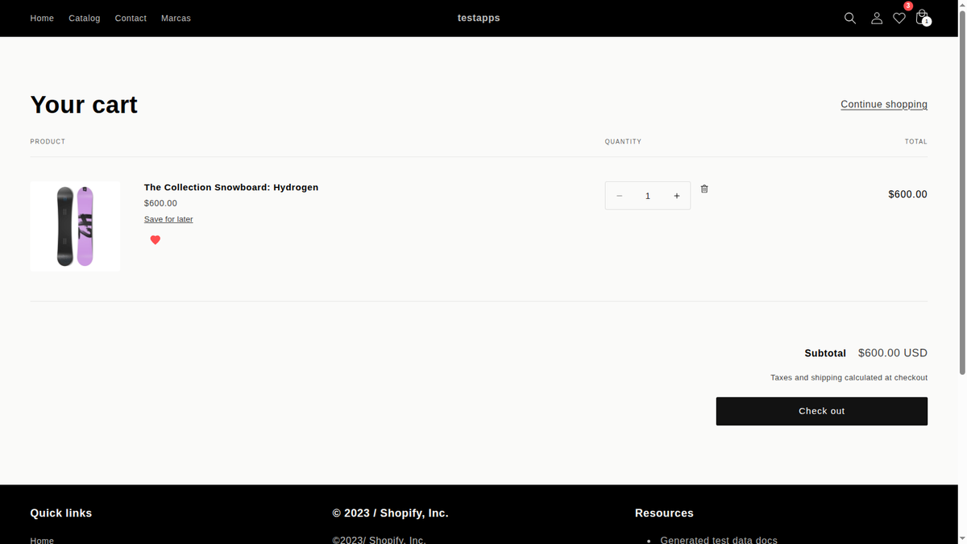The width and height of the screenshot is (967, 544).
Task: Decrease quantity with minus button
Action: coord(619,196)
